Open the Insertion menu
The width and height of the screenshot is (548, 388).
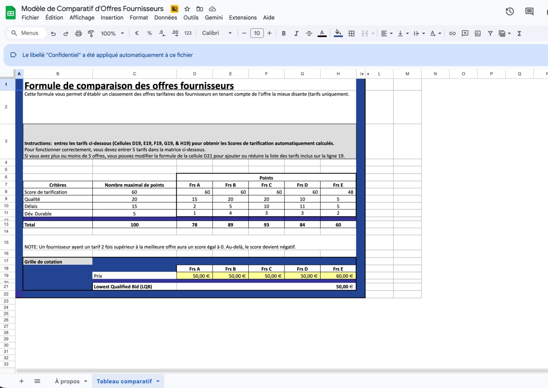point(112,18)
